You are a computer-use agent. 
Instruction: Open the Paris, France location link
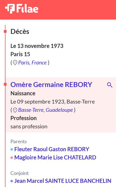coord(32,63)
